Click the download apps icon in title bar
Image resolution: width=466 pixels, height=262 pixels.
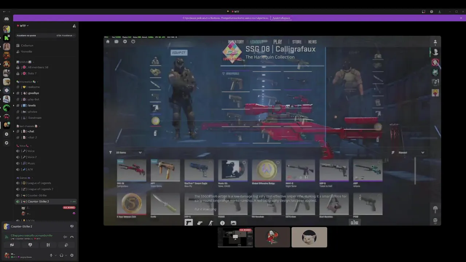[x=439, y=12]
